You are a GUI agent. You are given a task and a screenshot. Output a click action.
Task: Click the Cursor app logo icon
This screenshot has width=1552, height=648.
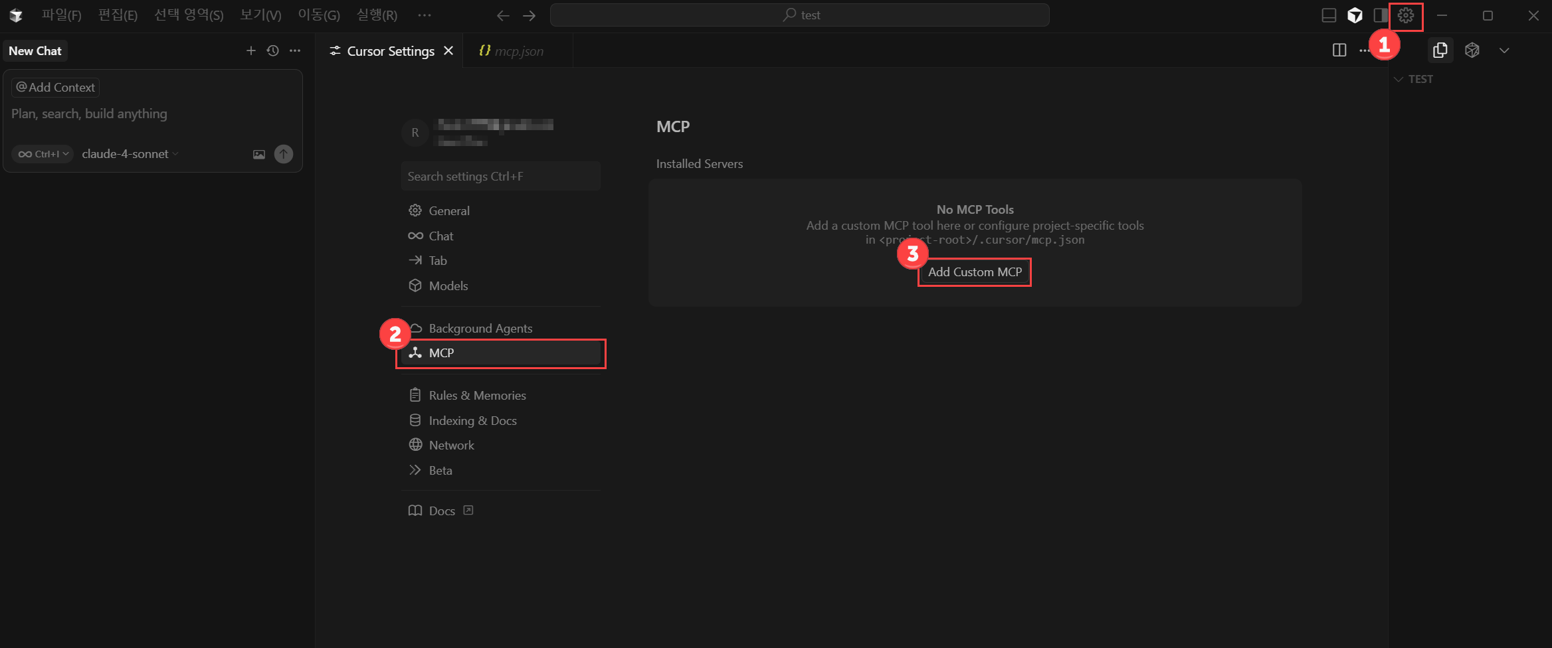coord(17,15)
